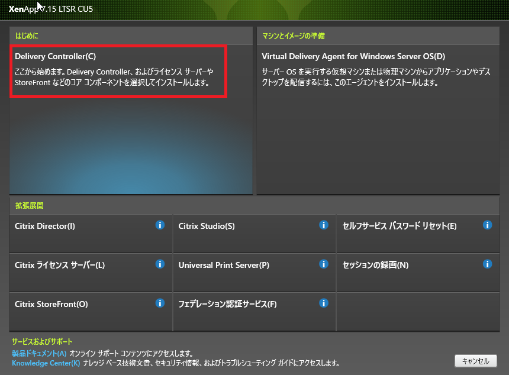Open info icon for セルフサービス パスワード リセット
Screen dimensions: 509x375
488,225
